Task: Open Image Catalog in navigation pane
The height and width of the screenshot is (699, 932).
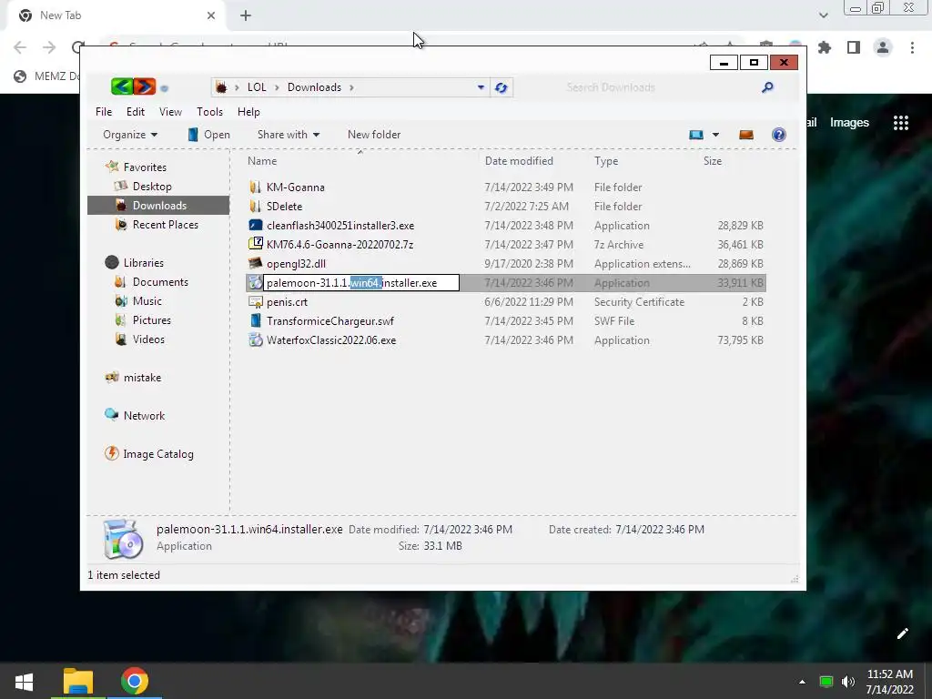Action: (158, 454)
